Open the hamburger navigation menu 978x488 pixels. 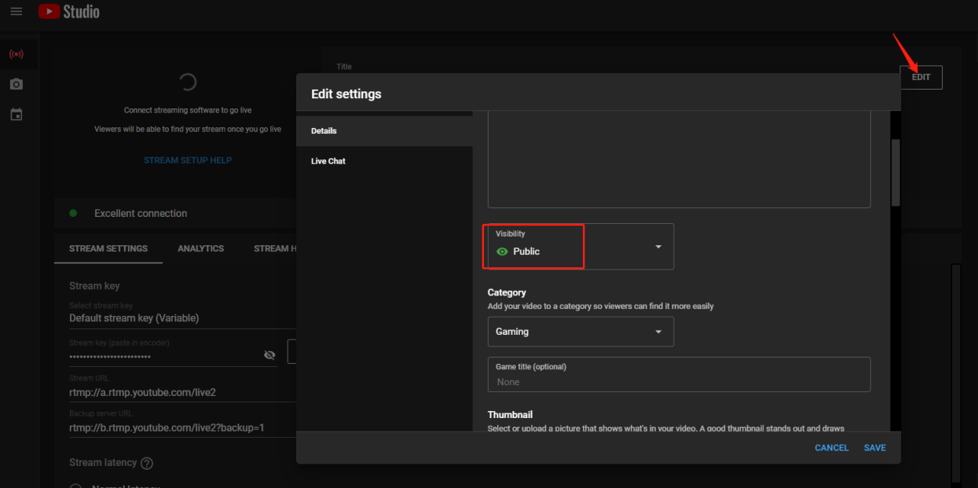tap(16, 12)
